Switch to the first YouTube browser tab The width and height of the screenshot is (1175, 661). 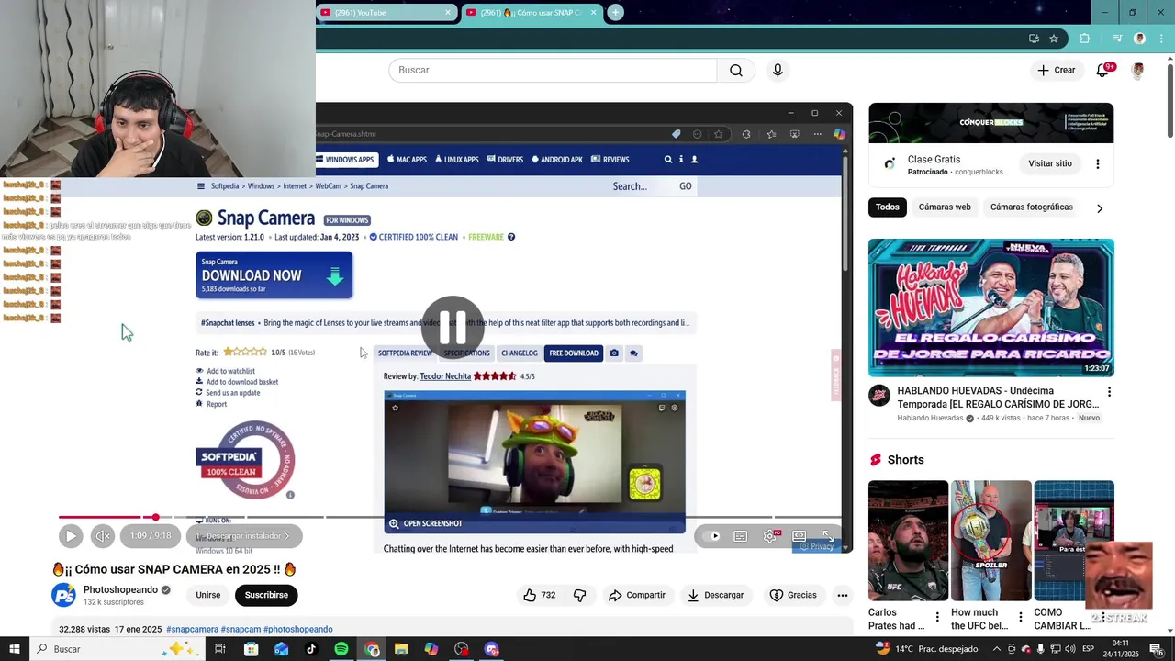pyautogui.click(x=386, y=13)
